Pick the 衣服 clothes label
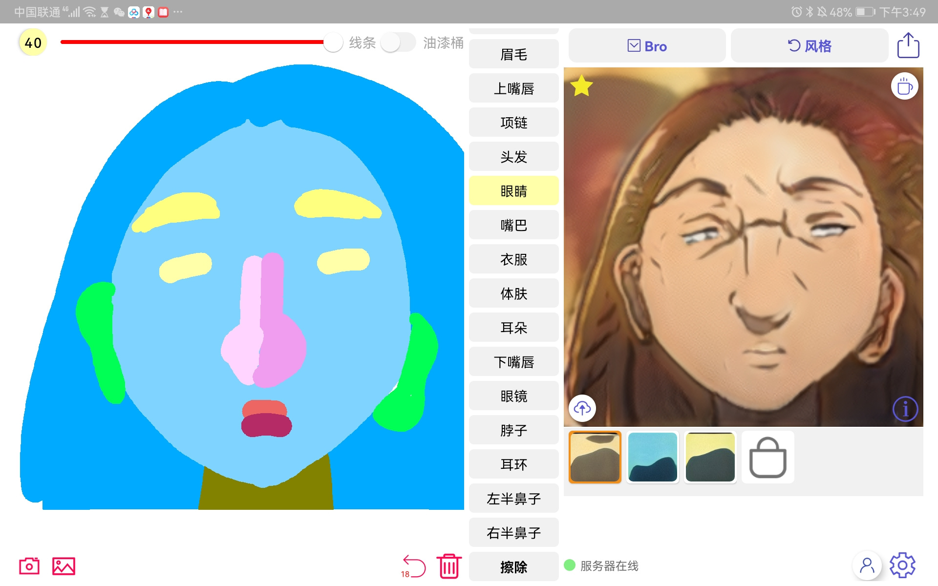This screenshot has height=586, width=938. point(514,259)
